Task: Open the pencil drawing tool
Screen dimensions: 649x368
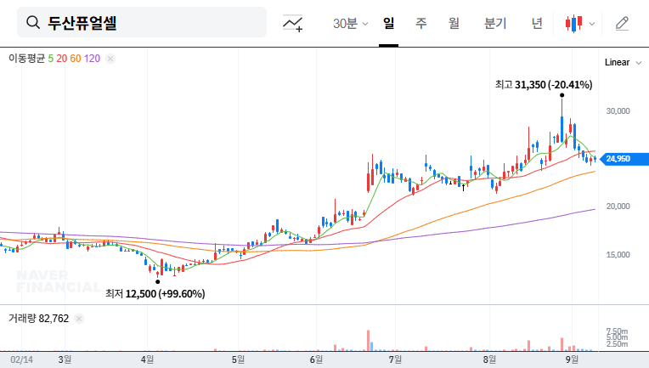Action: click(622, 24)
